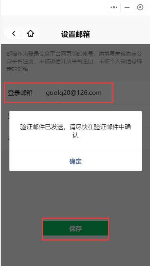Click the 设置邮箱 page title
Viewport: 150px width, 266px height.
pyautogui.click(x=75, y=34)
